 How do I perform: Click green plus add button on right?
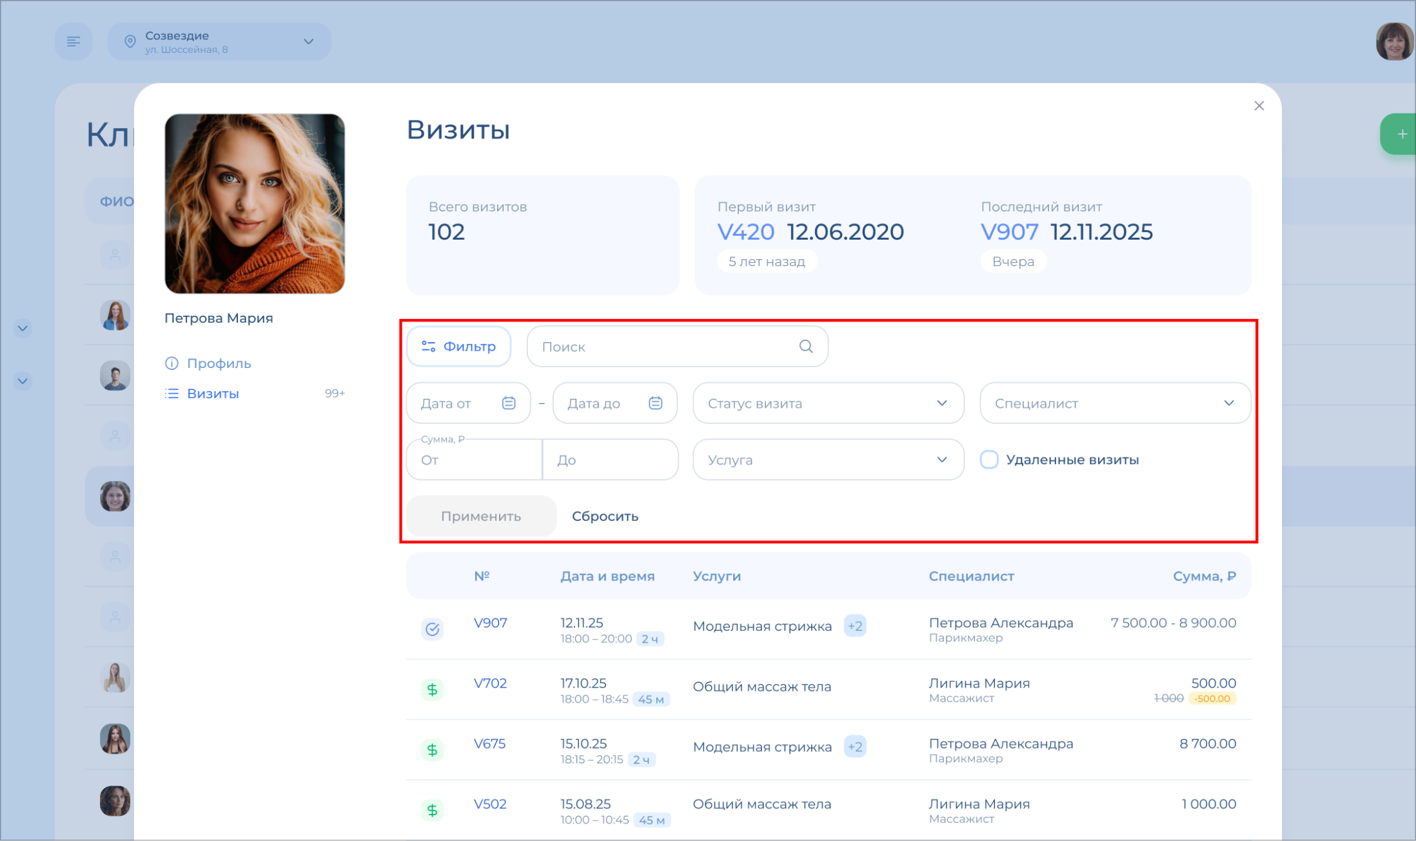1401,134
